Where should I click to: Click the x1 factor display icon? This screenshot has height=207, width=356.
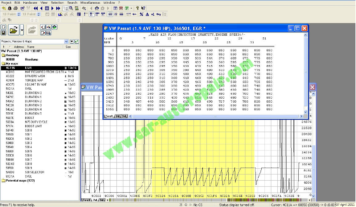tap(153, 14)
